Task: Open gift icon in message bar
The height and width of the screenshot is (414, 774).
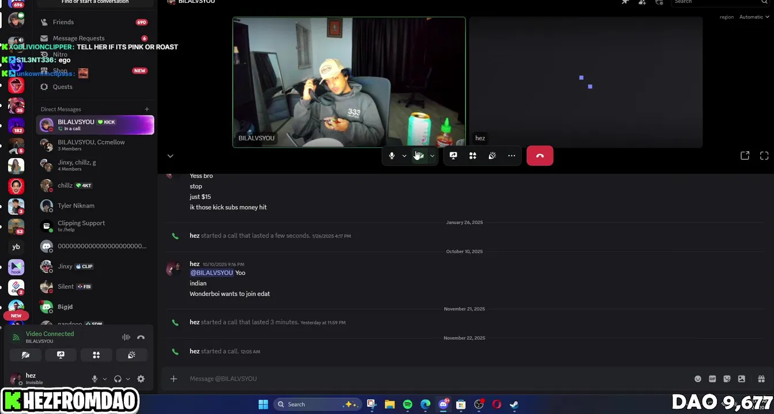Action: (761, 379)
